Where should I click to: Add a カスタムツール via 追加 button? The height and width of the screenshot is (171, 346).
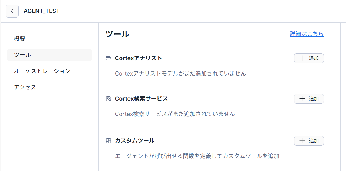coord(309,141)
